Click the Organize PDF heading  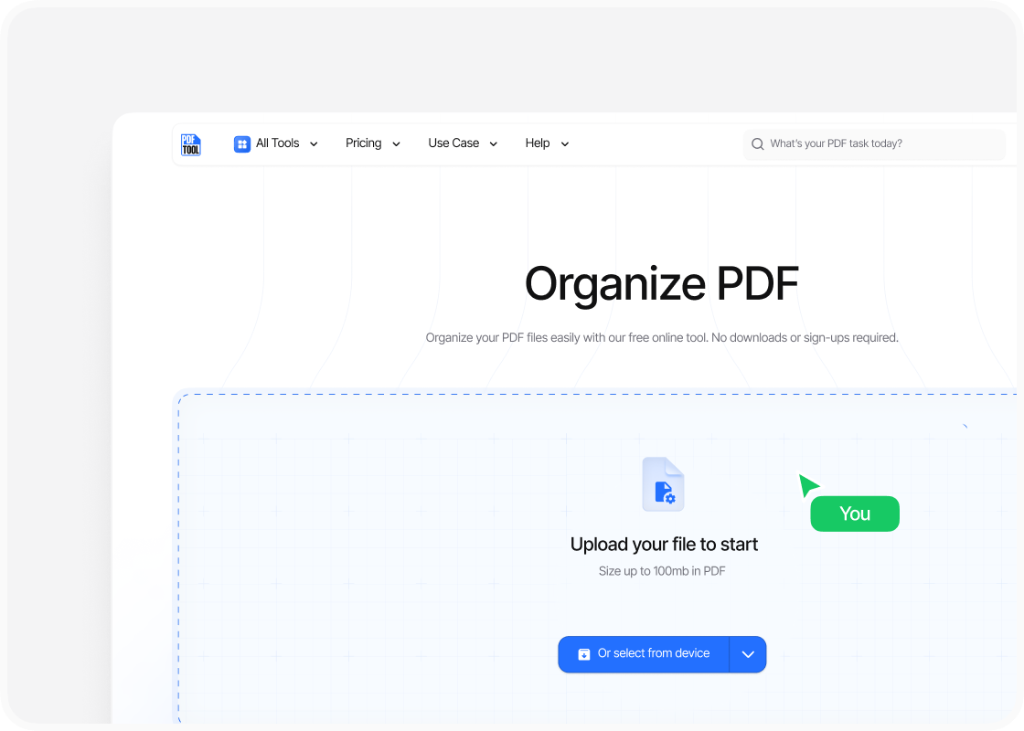[662, 283]
